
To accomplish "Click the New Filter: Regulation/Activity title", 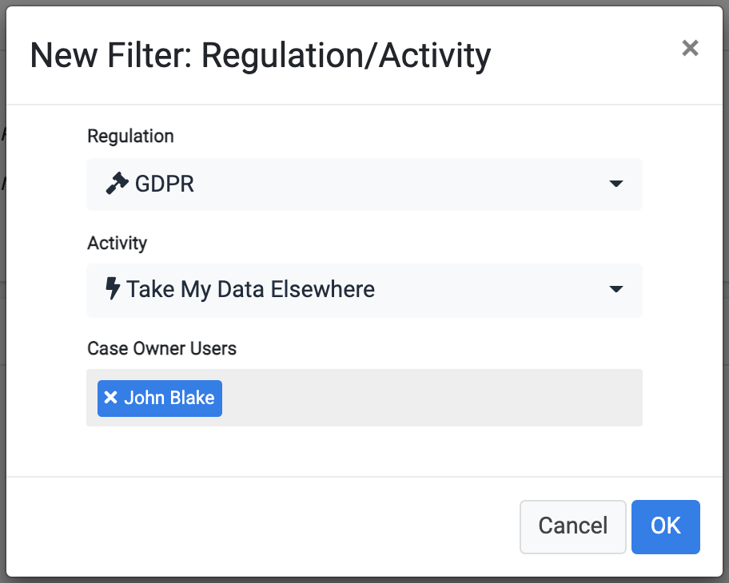I will pos(261,56).
